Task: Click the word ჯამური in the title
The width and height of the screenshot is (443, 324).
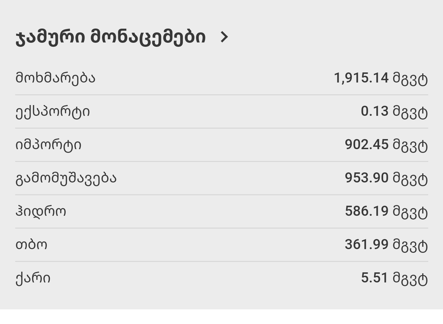Action: click(50, 38)
